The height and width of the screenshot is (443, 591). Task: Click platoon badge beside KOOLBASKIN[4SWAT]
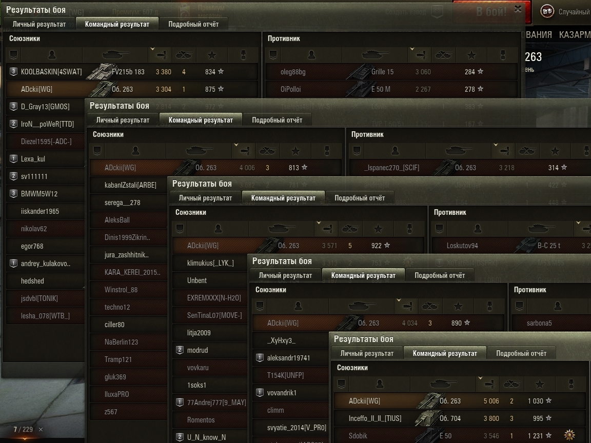pos(13,72)
